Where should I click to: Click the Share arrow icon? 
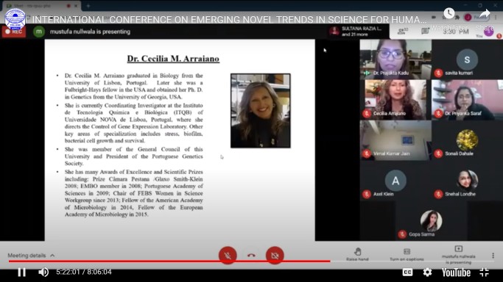coord(485,13)
